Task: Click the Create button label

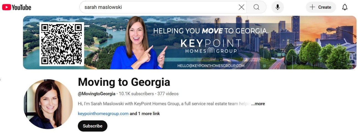Action: tap(324, 7)
